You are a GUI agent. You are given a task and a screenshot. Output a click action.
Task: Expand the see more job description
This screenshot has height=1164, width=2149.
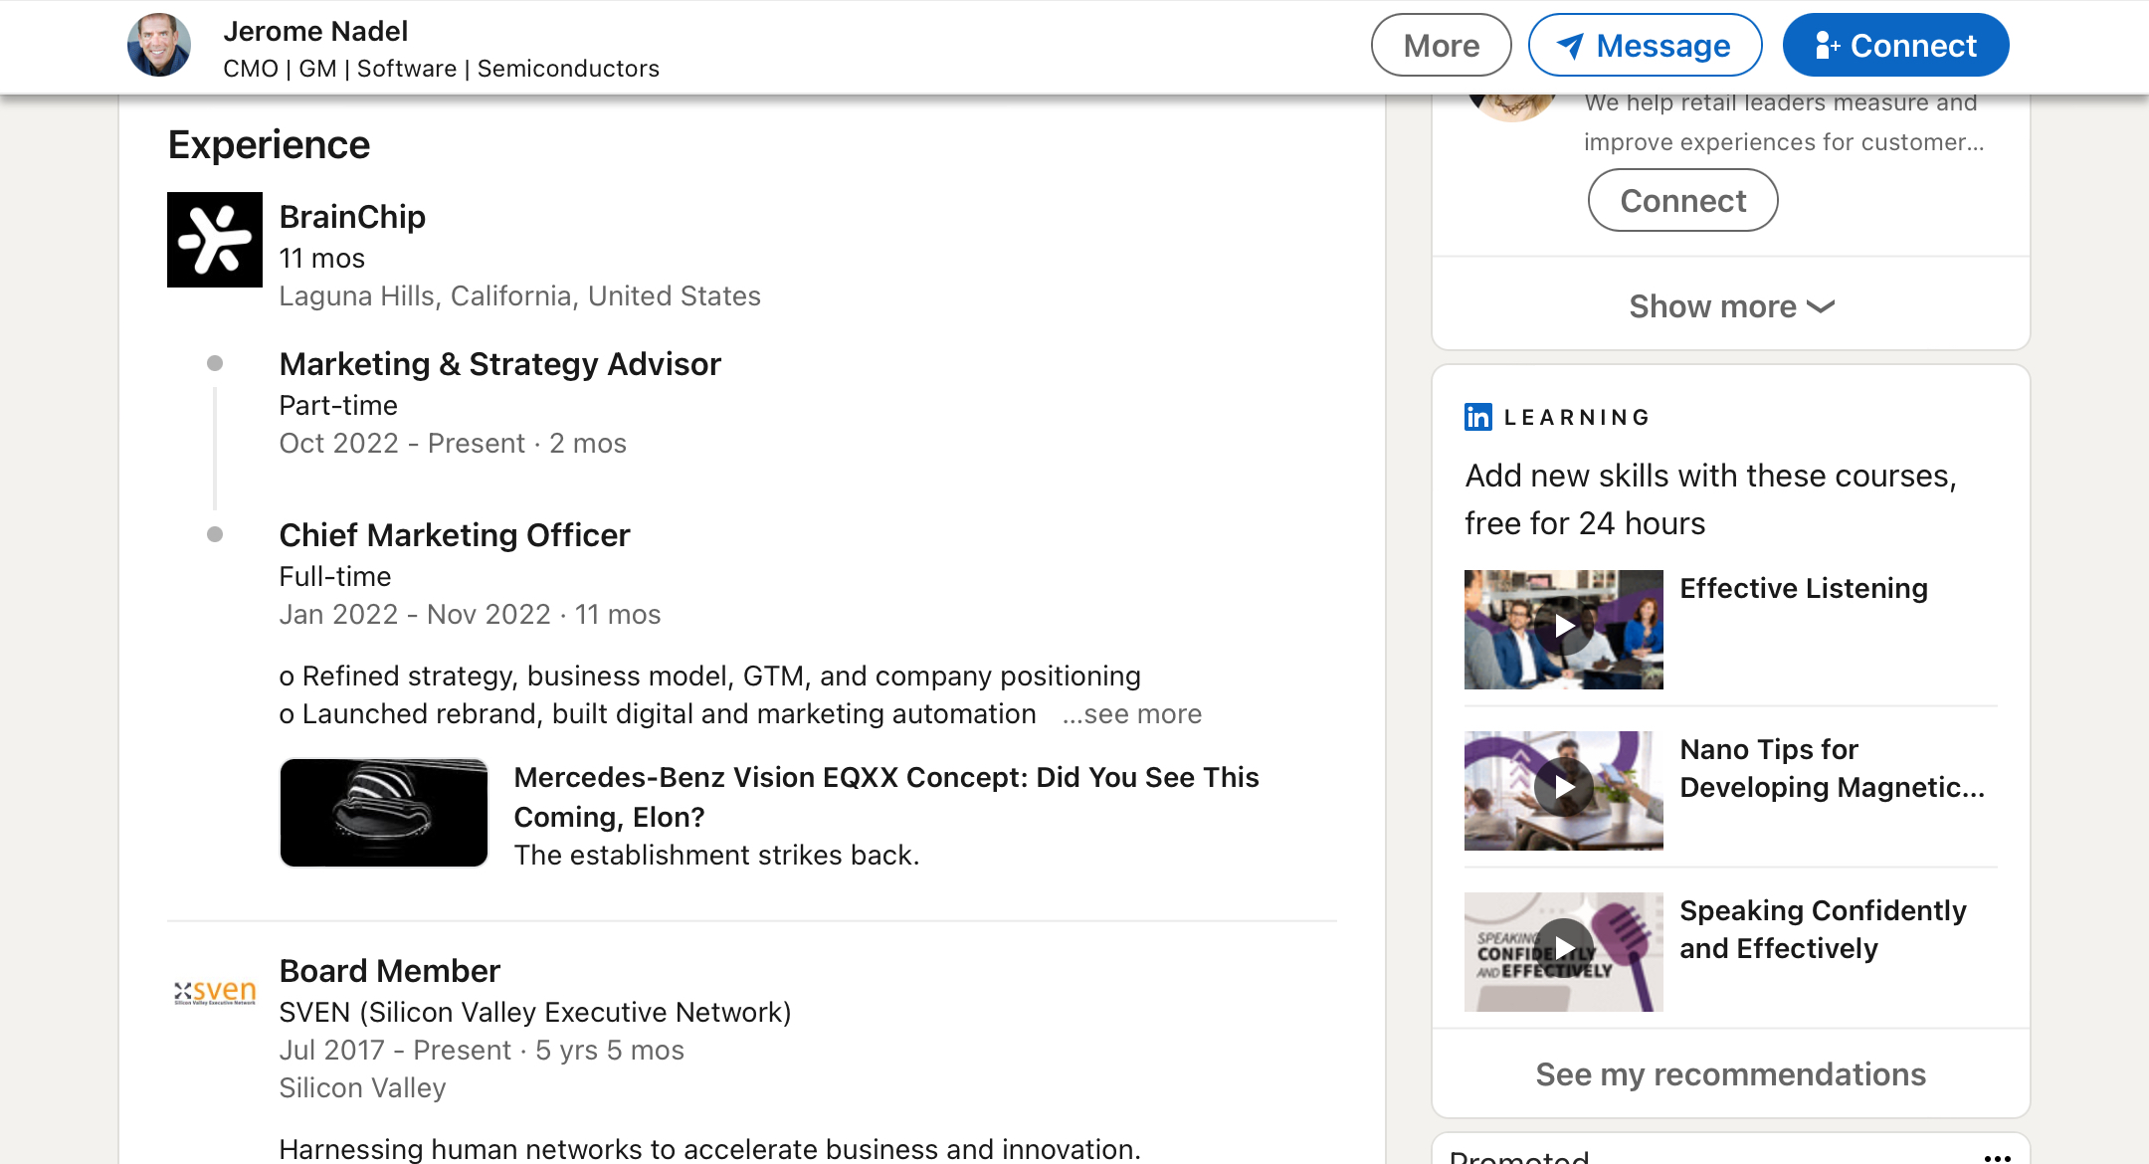tap(1132, 714)
